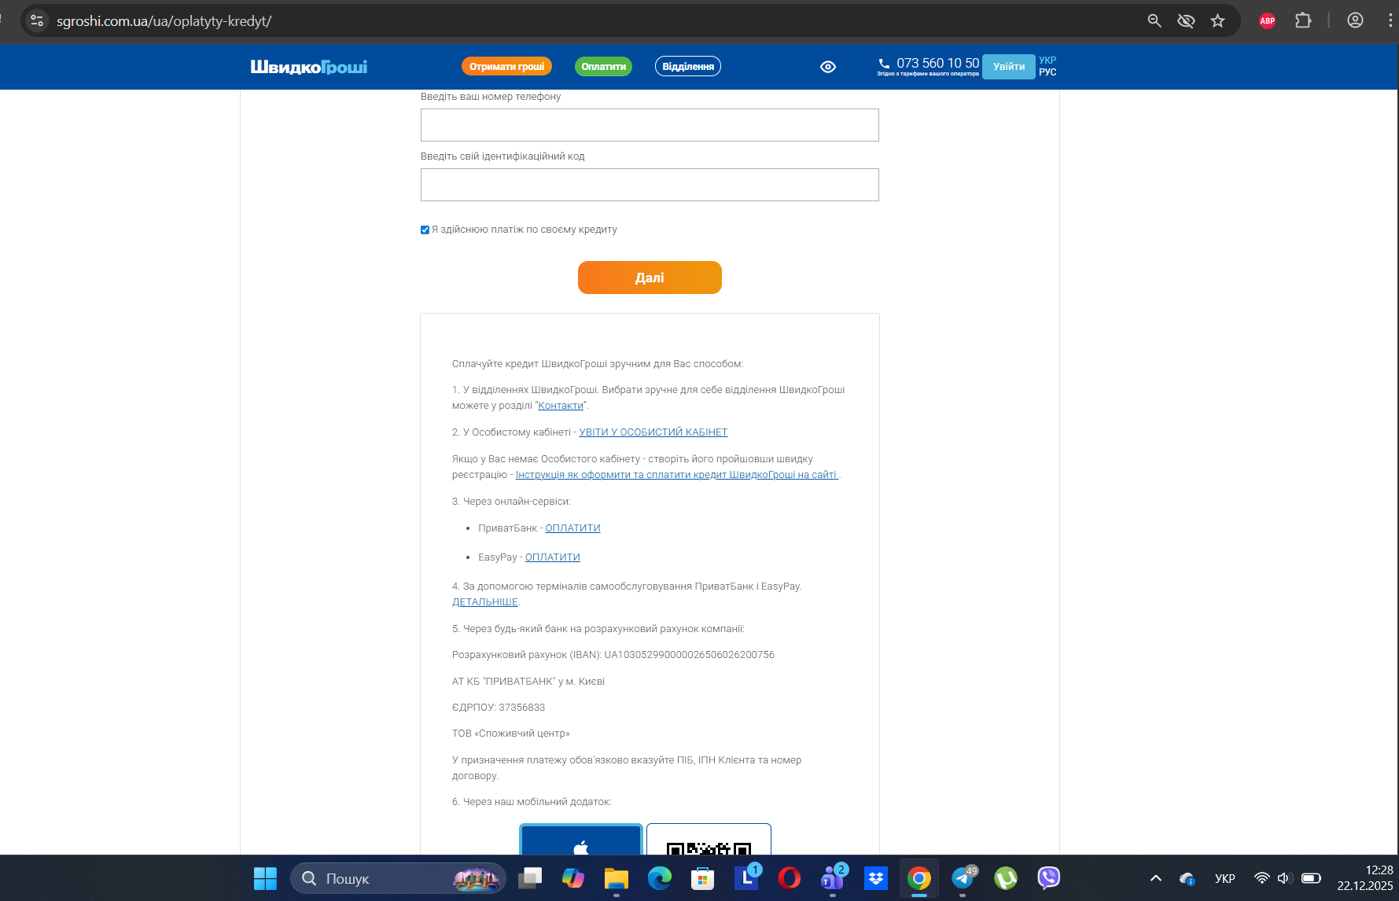The height and width of the screenshot is (901, 1399).
Task: Open the ДЕТАЛЬНІШЕ link about terminals
Action: 485,602
